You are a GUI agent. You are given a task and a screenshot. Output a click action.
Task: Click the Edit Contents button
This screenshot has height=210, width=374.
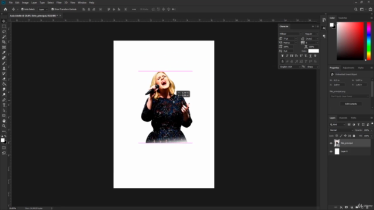[351, 104]
